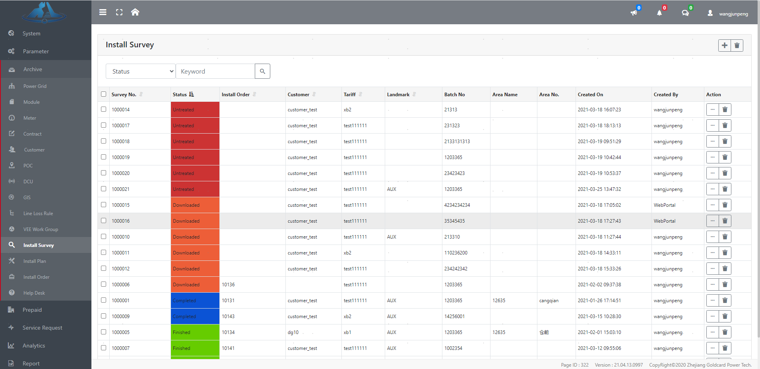Select checkbox for survey 1000001

(104, 300)
